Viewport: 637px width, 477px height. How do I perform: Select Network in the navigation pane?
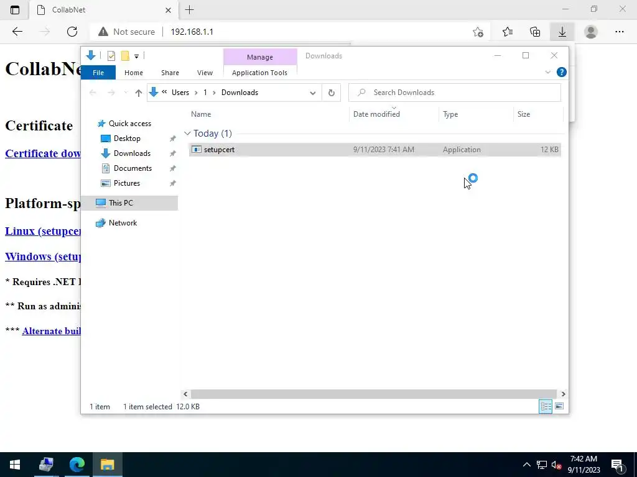123,223
